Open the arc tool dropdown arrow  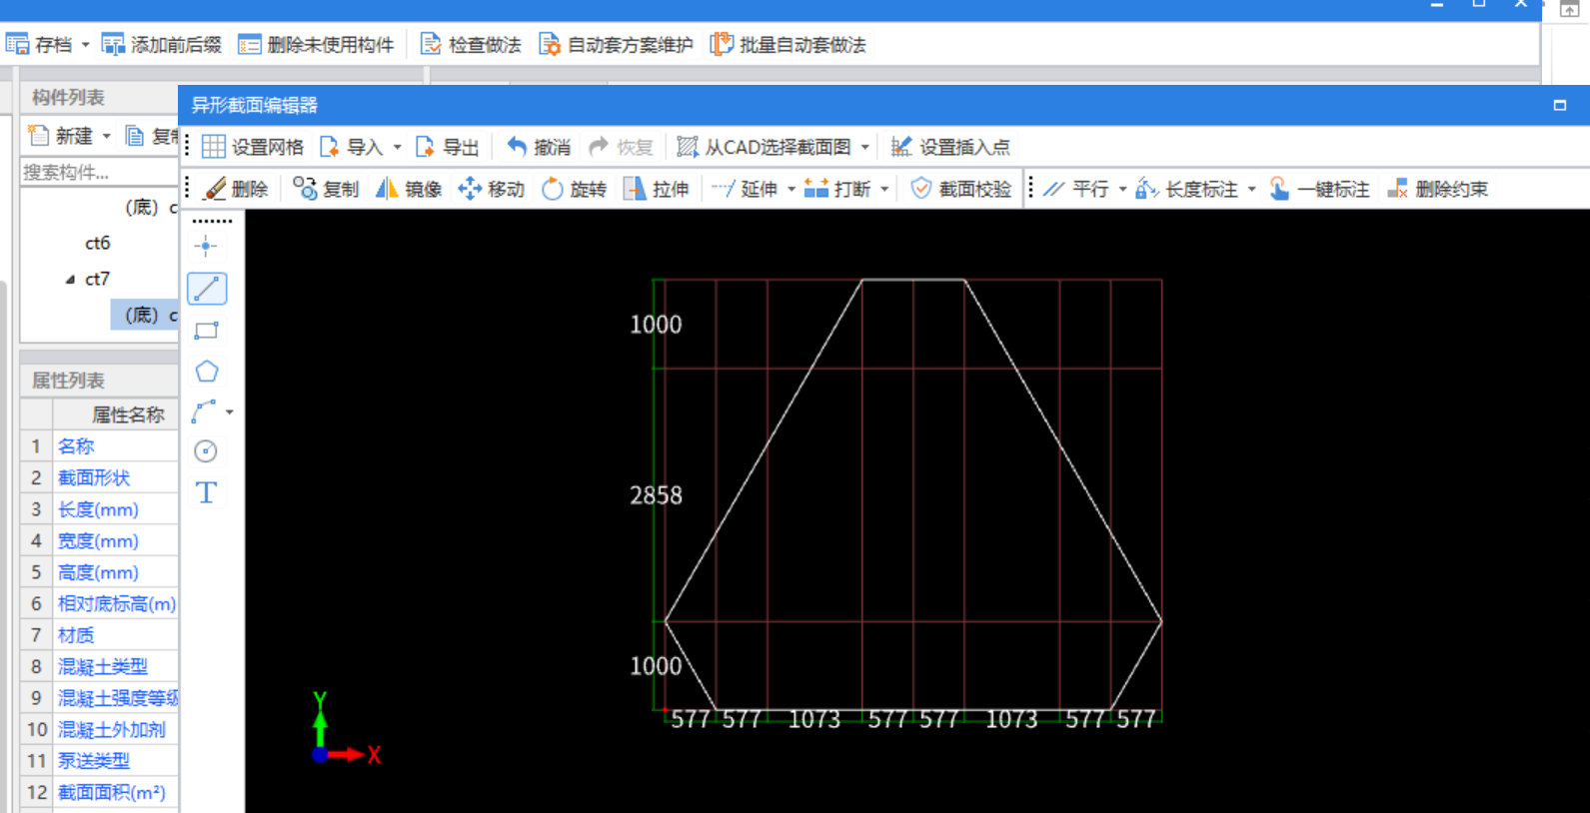pos(229,411)
